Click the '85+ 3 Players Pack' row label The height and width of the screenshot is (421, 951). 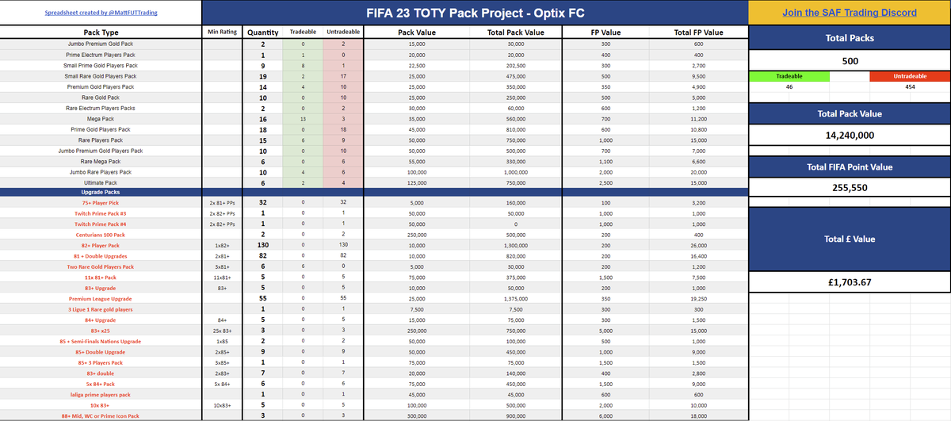pyautogui.click(x=101, y=362)
